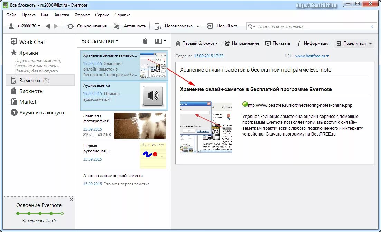Click the creation date 15.09.2015 17:33
This screenshot has width=381, height=232.
(208, 56)
